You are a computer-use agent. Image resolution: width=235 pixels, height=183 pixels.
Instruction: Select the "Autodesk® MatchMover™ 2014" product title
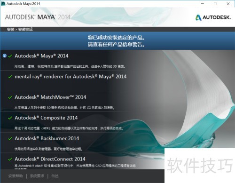point(50,97)
